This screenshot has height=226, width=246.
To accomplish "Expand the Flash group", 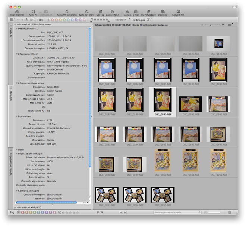I will (x=17, y=150).
